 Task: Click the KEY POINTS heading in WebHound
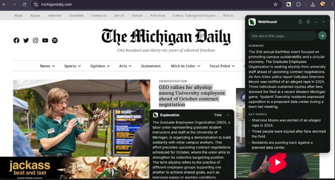coord(257,114)
